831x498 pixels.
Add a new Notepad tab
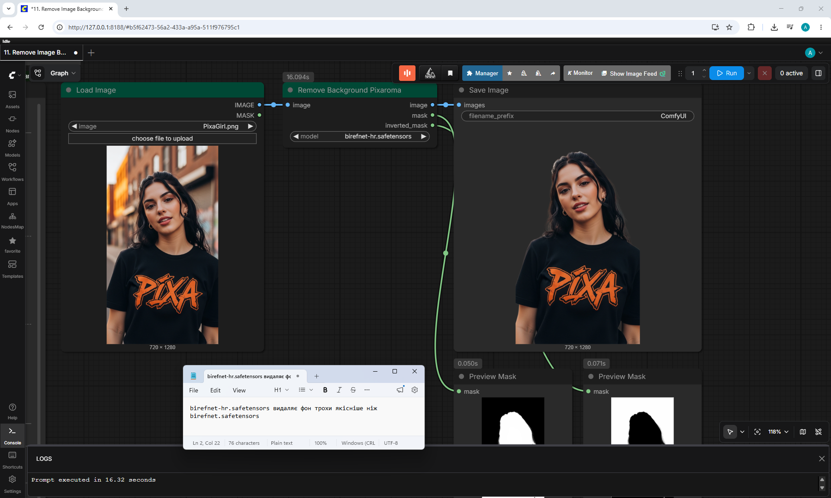coord(316,376)
